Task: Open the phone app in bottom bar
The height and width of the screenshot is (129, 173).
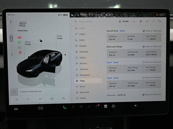Action: tap(65, 107)
